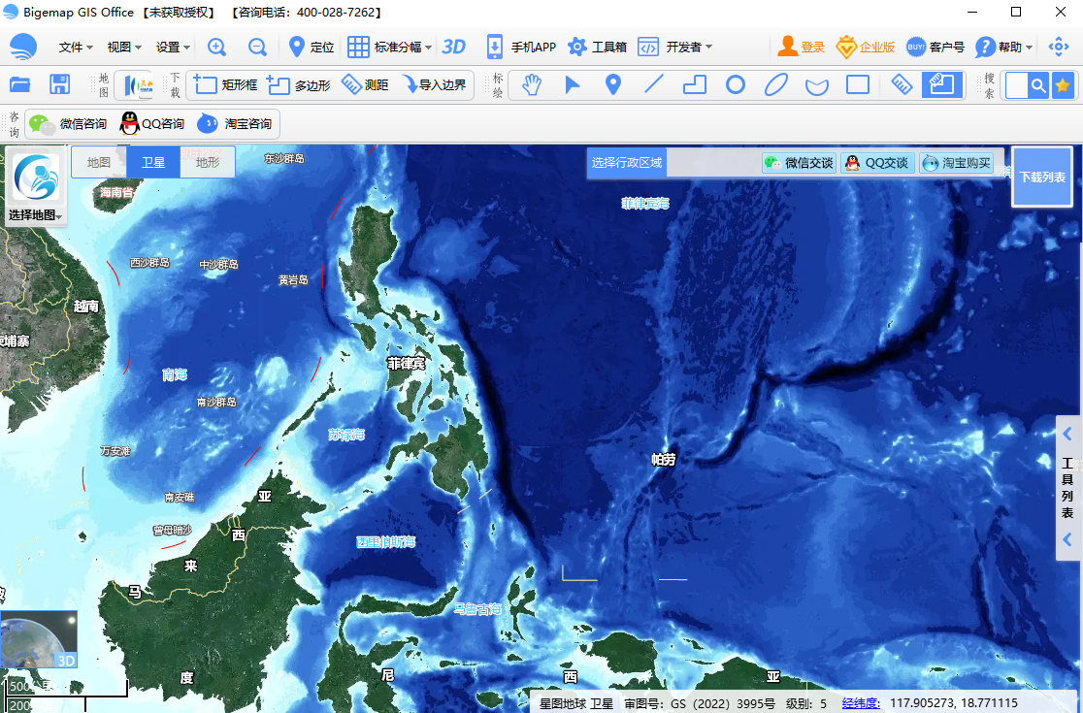Click the save floppy disk icon
The height and width of the screenshot is (713, 1083).
coord(60,85)
